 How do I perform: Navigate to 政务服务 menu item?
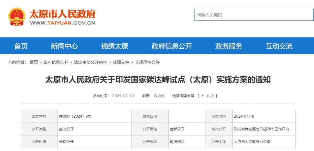tap(229, 46)
